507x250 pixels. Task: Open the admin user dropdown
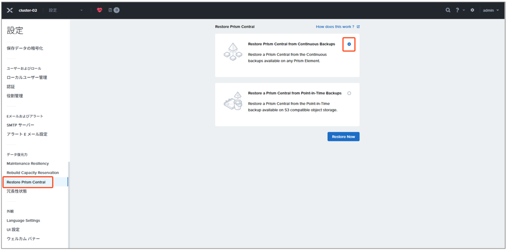click(x=491, y=10)
